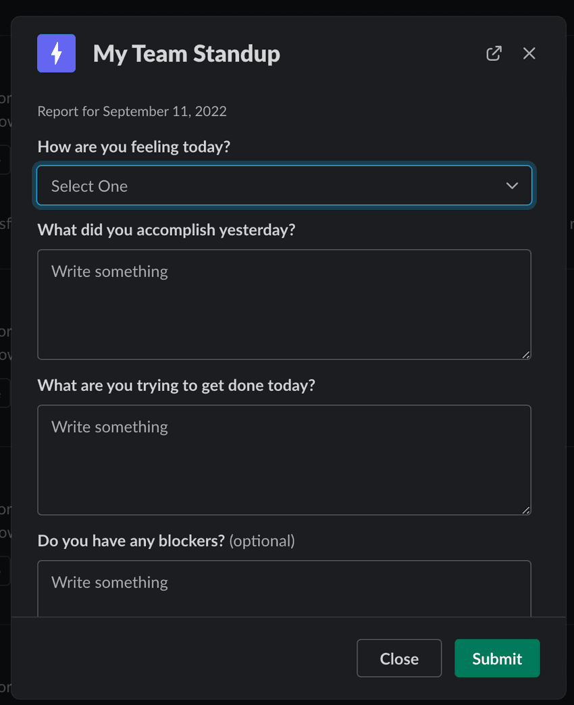The image size is (574, 705).
Task: Focus the "accomplish yesterday" text area
Action: [284, 305]
